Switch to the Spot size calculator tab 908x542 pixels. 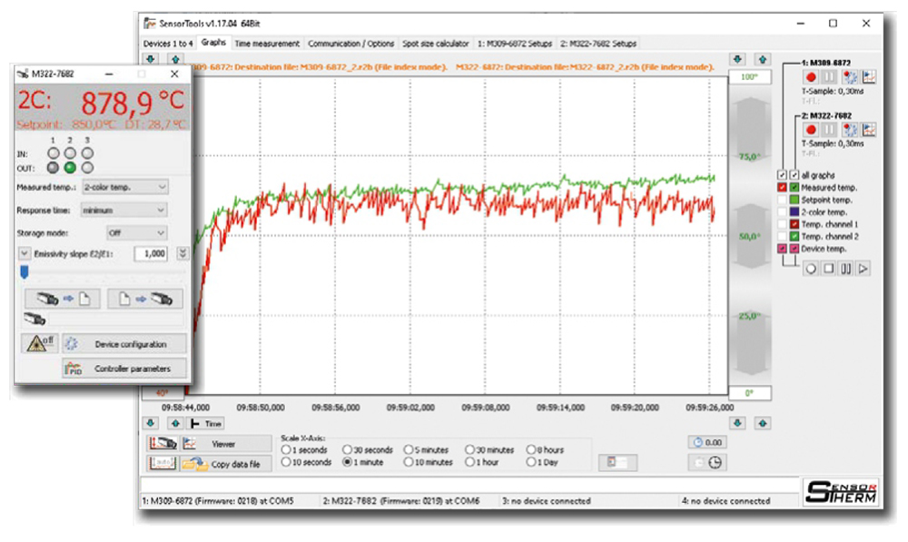[436, 43]
